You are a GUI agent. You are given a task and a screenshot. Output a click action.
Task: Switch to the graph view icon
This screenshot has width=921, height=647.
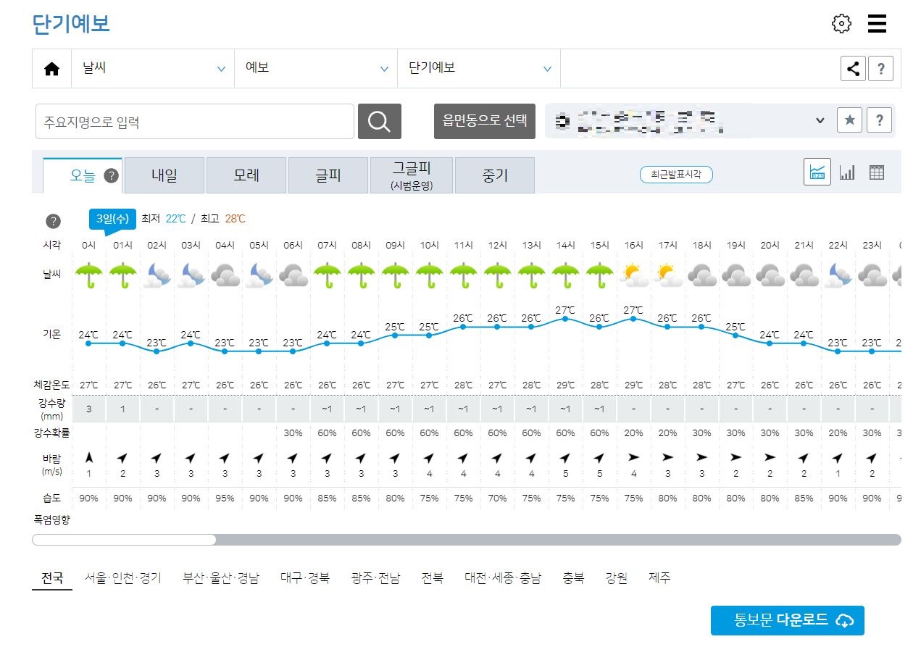pos(817,173)
